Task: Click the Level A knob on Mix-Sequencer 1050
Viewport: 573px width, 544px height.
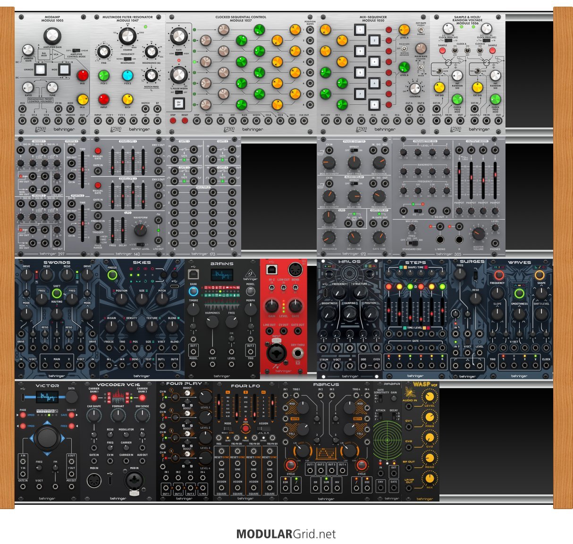Action: pos(404,30)
